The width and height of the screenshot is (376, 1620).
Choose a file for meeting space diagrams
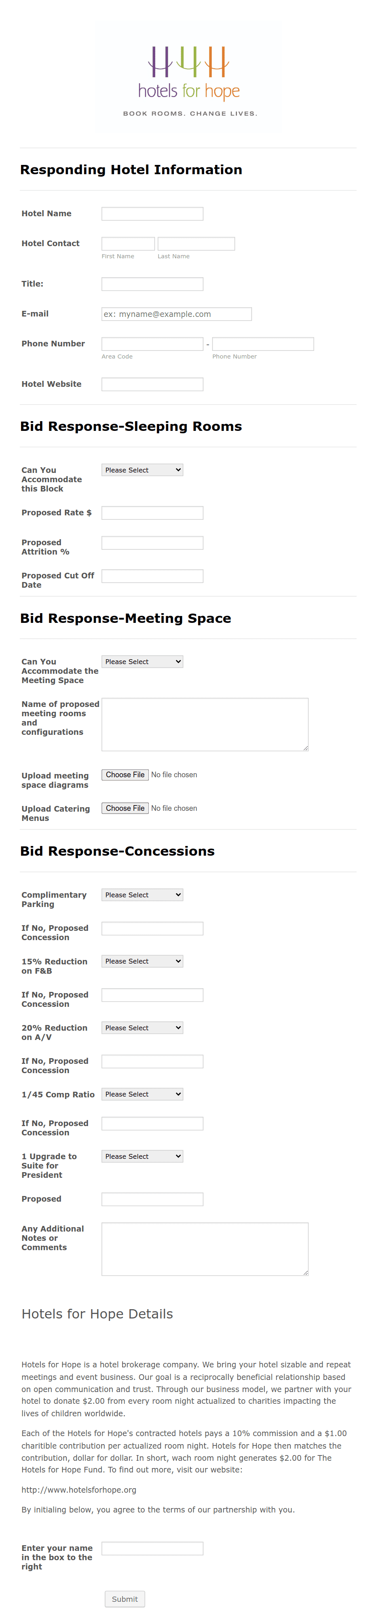125,775
